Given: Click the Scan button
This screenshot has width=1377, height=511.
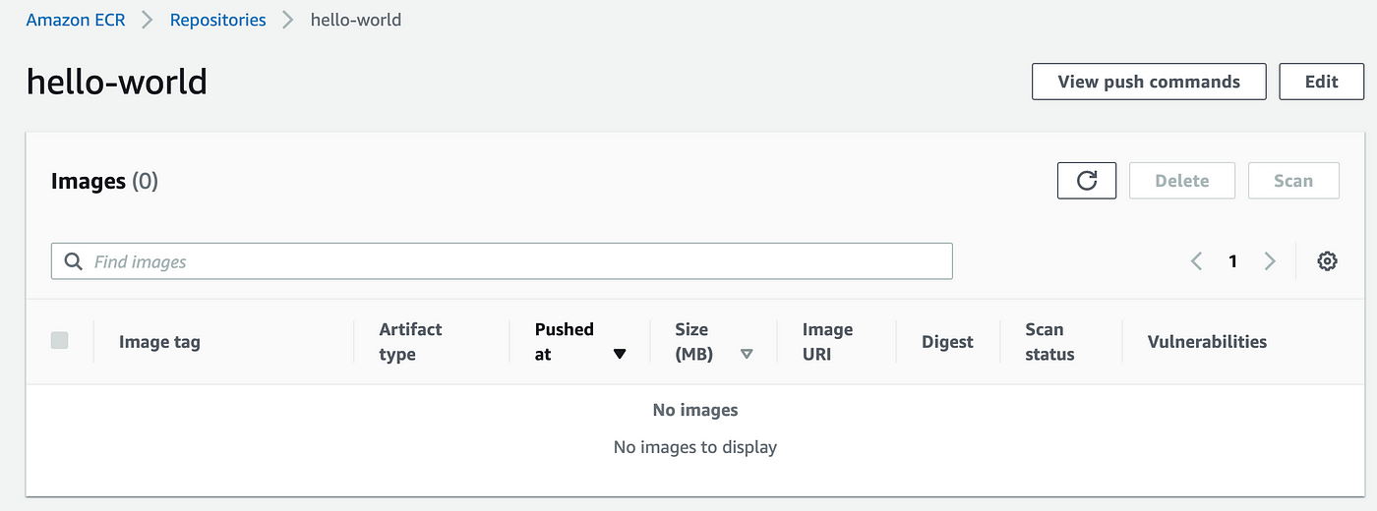Looking at the screenshot, I should pyautogui.click(x=1293, y=181).
